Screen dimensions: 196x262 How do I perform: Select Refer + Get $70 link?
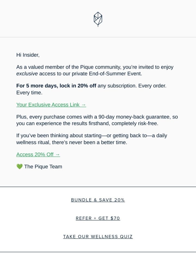click(98, 218)
